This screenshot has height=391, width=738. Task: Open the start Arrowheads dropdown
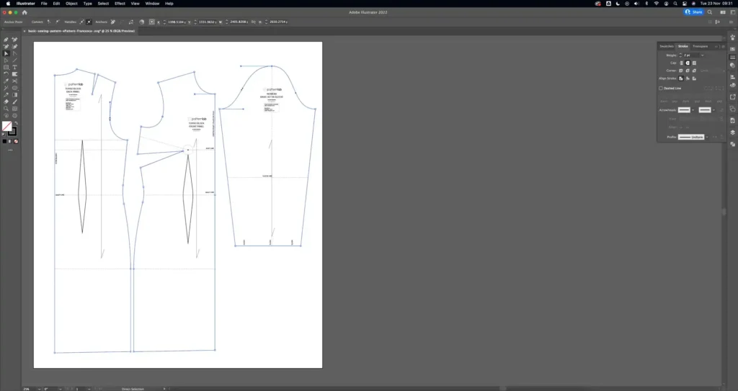[x=693, y=110]
